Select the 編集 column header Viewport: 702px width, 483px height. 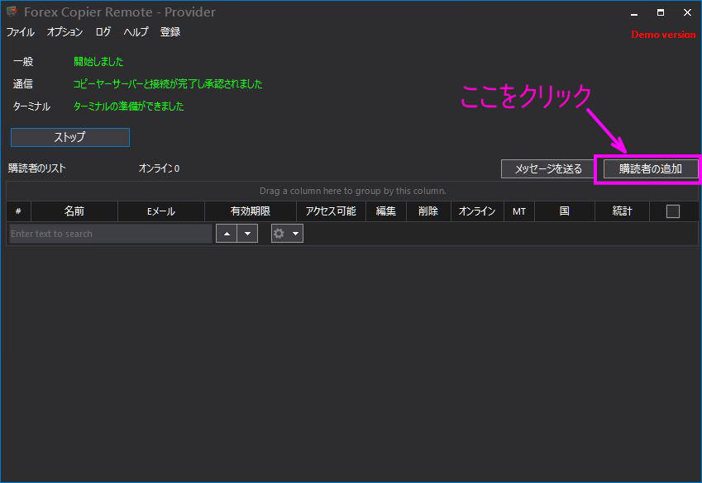[x=385, y=211]
